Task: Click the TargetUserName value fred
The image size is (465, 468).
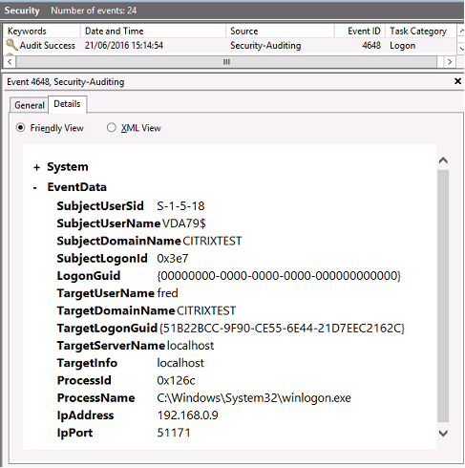Action: pyautogui.click(x=167, y=293)
